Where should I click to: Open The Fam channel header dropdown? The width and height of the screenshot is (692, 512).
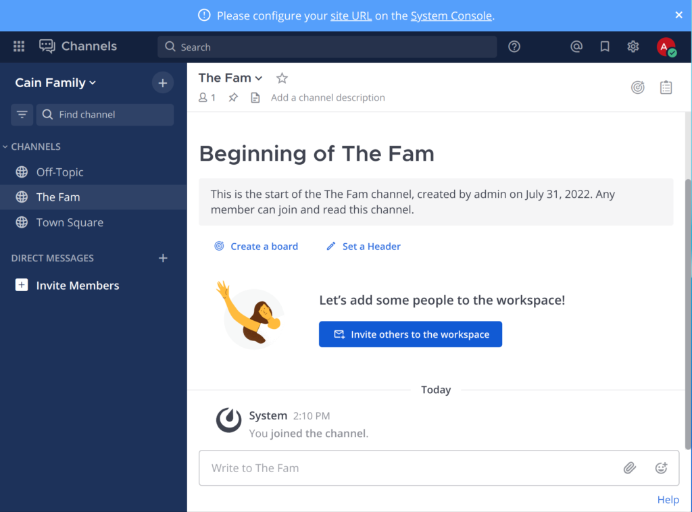(x=230, y=78)
